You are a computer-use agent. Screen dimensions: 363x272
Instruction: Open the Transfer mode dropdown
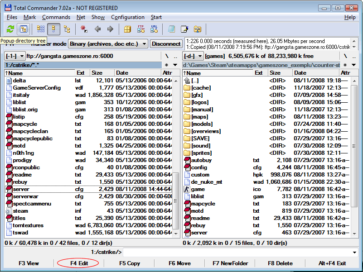click(108, 44)
